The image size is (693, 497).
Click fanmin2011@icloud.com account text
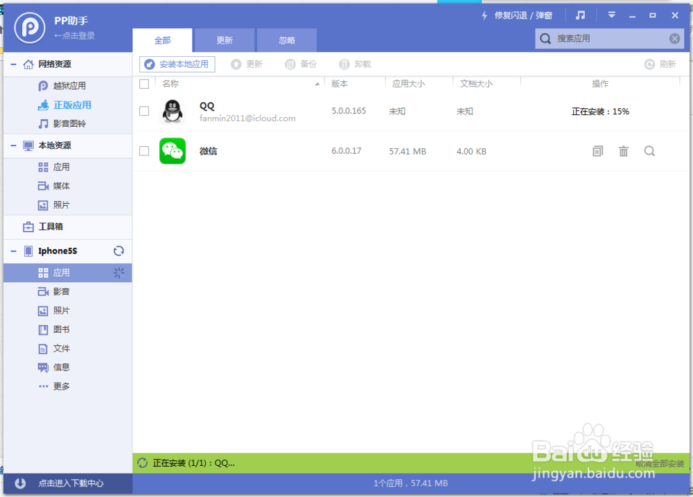click(247, 119)
